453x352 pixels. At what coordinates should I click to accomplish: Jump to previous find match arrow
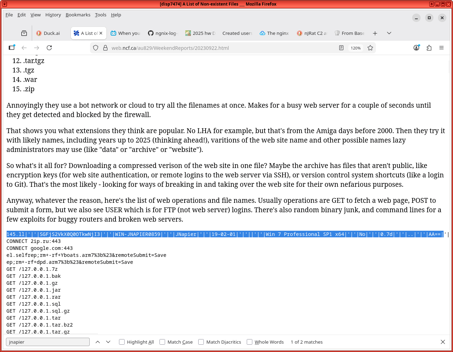click(98, 342)
